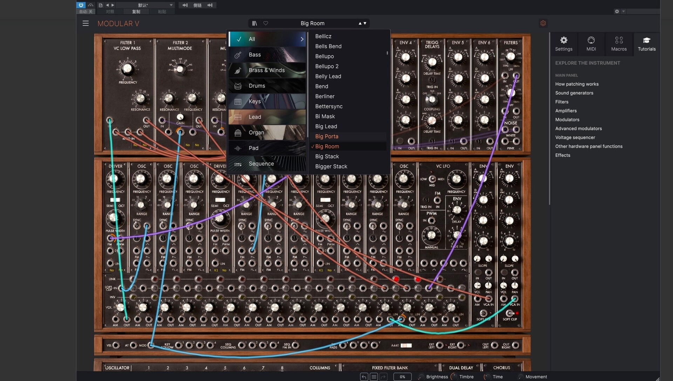This screenshot has height=381, width=673.
Task: Click the Movement macro knob
Action: tap(520, 377)
